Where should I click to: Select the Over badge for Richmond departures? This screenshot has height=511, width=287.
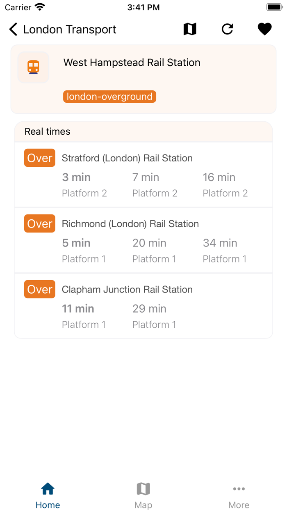(x=39, y=223)
